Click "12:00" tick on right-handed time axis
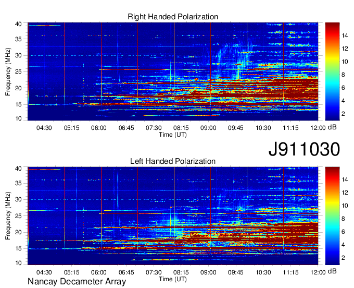The image size is (354, 288). (x=318, y=128)
